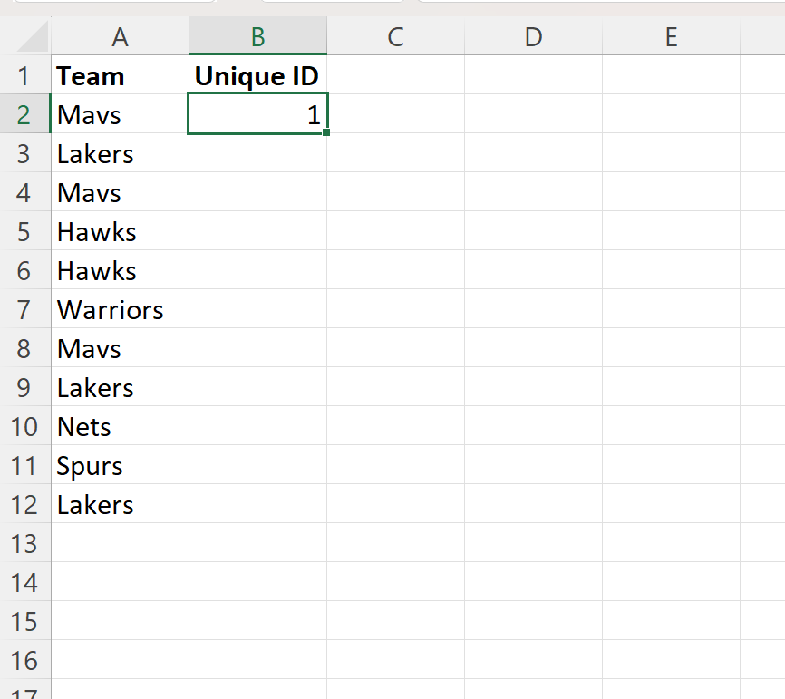Select column B header
This screenshot has width=785, height=699.
257,37
